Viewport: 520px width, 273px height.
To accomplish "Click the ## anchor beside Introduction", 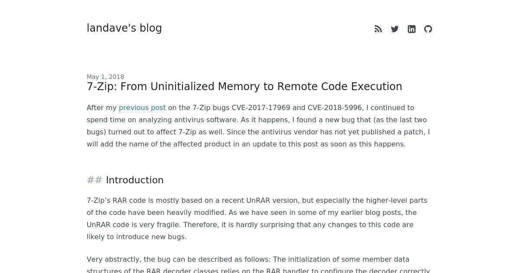I will [94, 180].
